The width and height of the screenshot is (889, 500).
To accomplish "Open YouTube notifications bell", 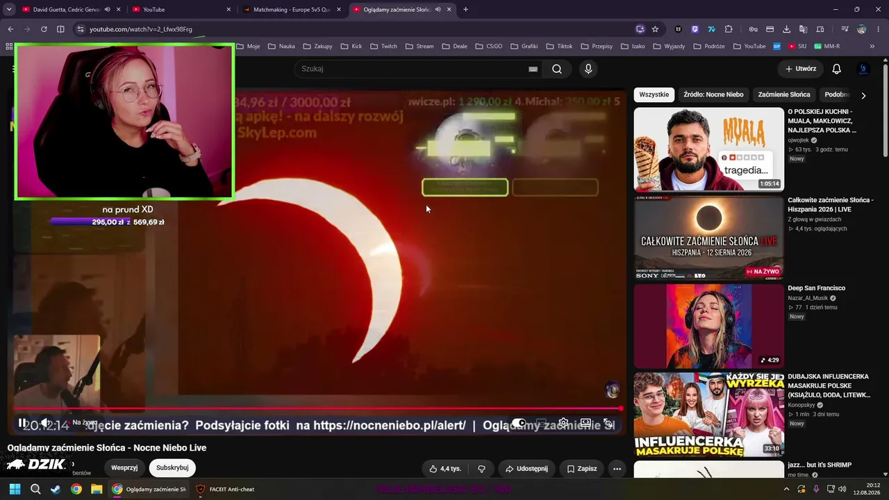I will (x=837, y=69).
